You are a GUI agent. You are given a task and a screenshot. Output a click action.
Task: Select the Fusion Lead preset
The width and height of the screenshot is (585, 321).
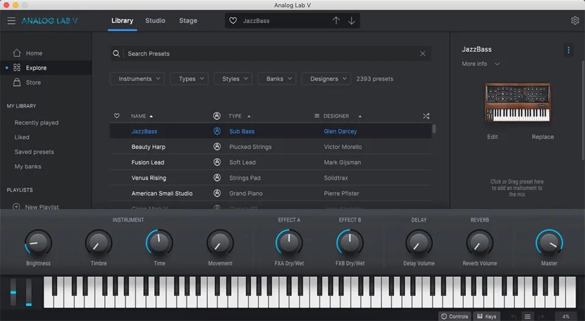271,162
